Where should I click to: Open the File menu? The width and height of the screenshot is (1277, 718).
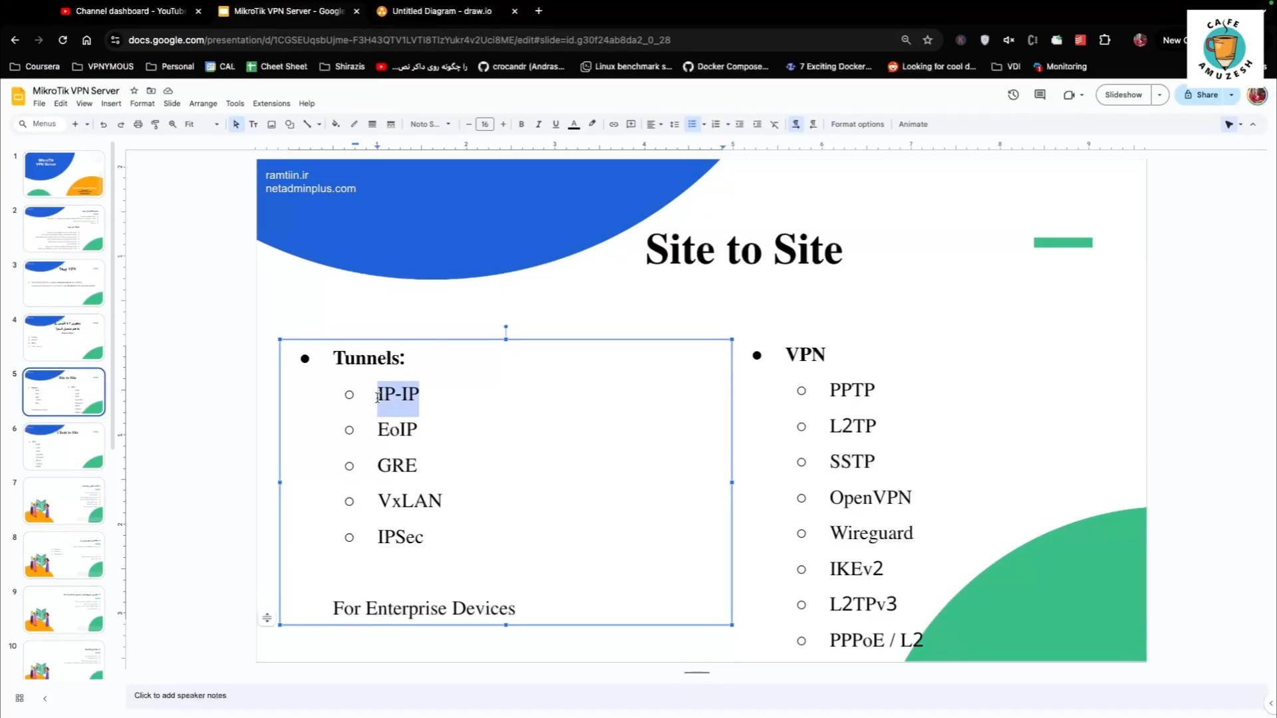39,104
